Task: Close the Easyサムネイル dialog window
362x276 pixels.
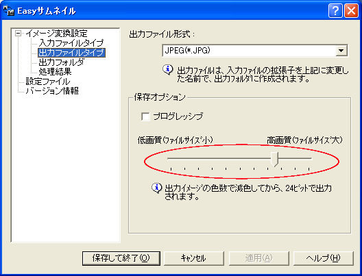Action: pos(351,10)
